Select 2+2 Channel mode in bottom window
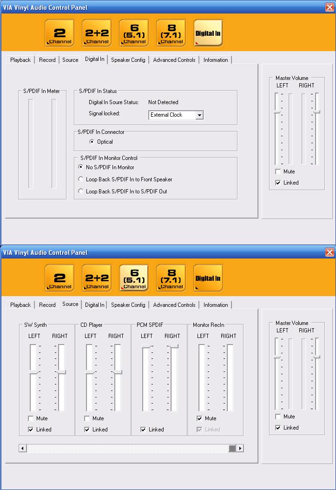Screen dimensions: 336x490 [97, 278]
